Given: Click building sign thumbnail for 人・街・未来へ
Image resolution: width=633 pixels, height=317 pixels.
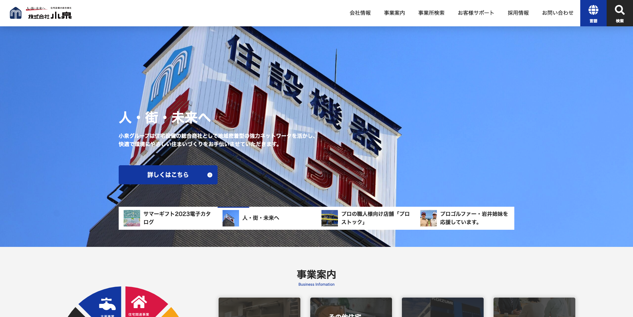Looking at the screenshot, I should tap(231, 218).
